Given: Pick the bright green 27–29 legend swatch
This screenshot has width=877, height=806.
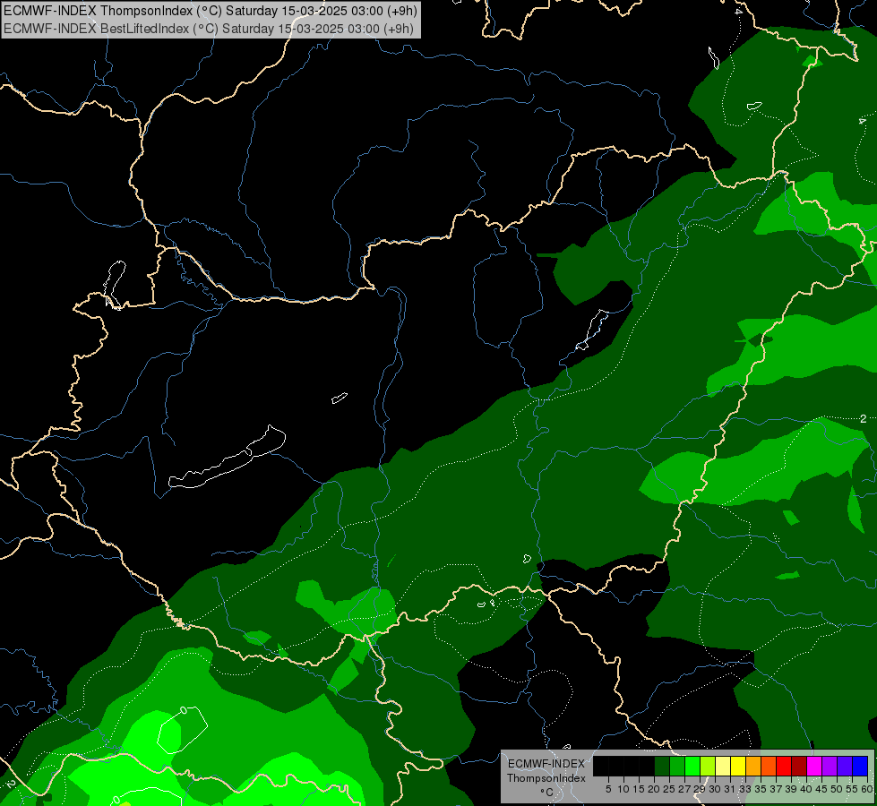Looking at the screenshot, I should pos(692,766).
